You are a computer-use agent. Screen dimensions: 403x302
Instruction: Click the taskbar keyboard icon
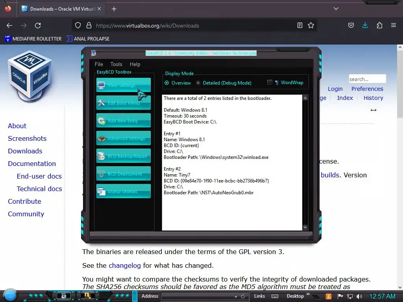(x=275, y=296)
